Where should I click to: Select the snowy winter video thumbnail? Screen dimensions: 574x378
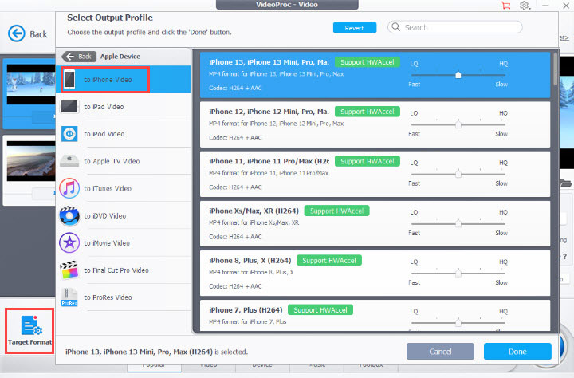pos(31,85)
